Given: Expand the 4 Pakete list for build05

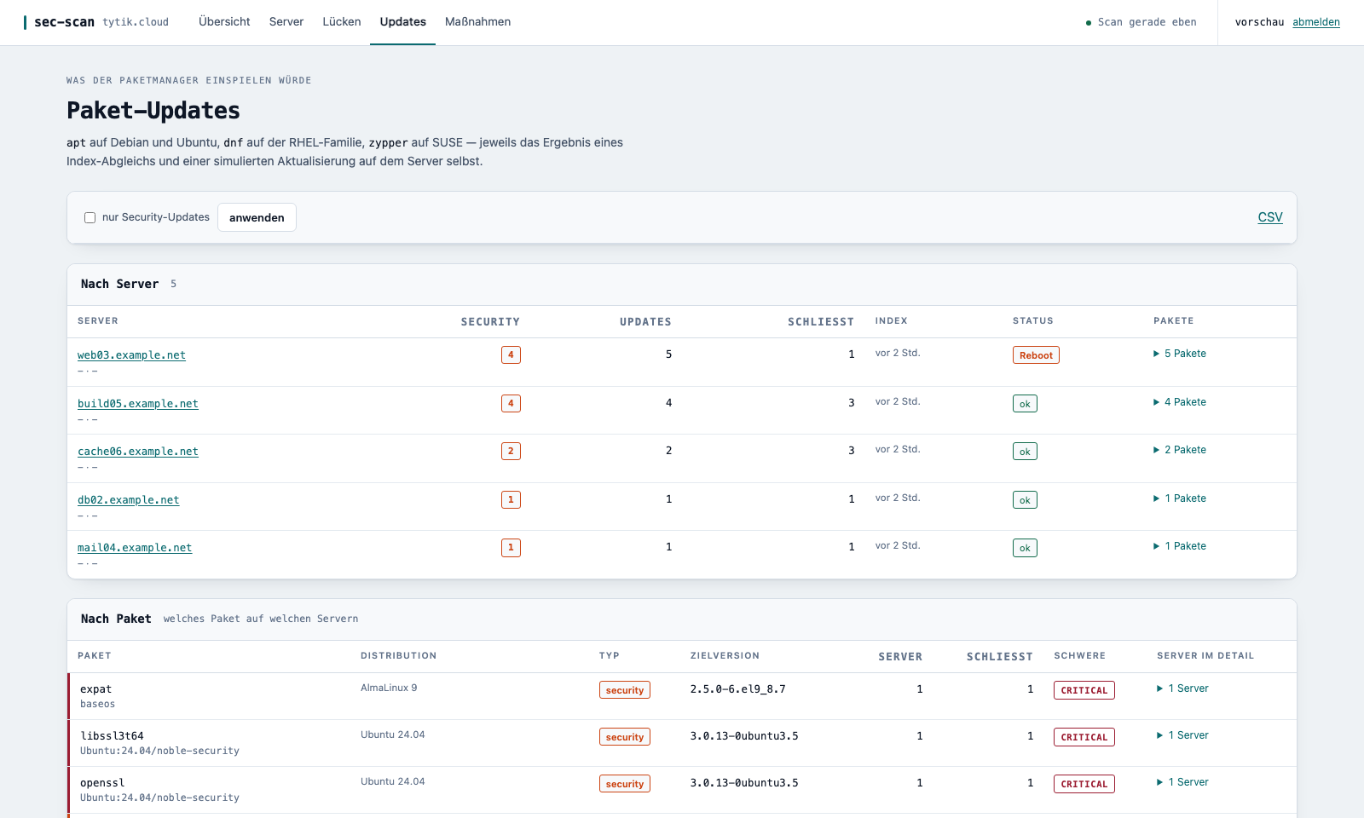Looking at the screenshot, I should click(1180, 402).
